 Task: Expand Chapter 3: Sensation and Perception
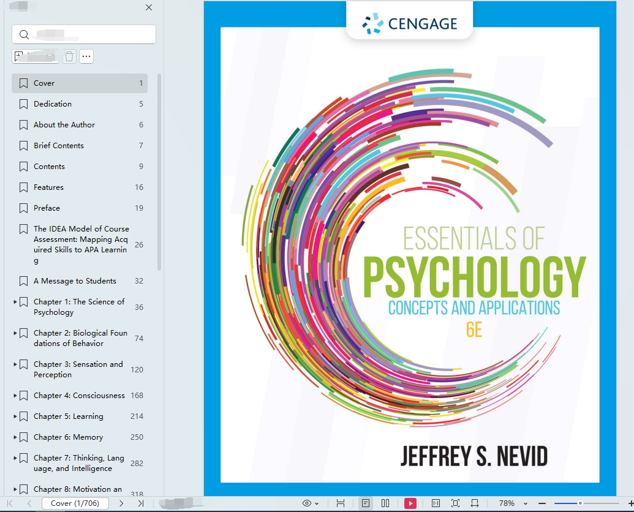[15, 364]
